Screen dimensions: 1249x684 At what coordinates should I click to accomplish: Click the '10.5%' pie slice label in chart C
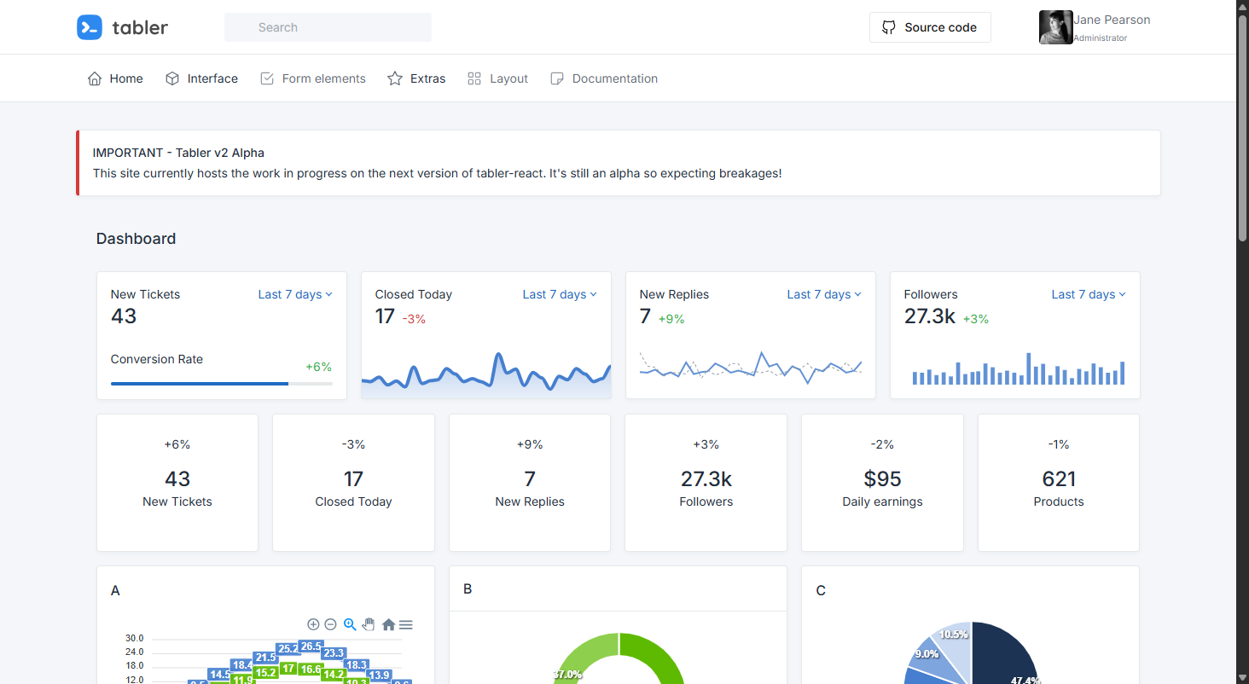tap(954, 635)
